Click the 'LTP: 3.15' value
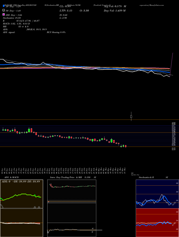 (66, 10)
